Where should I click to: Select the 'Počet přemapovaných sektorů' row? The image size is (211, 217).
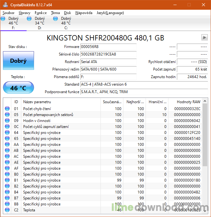point(103,114)
